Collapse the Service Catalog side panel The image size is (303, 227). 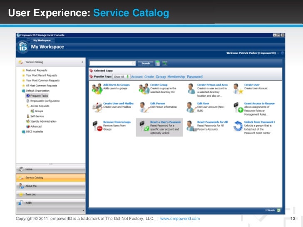pyautogui.click(x=82, y=62)
